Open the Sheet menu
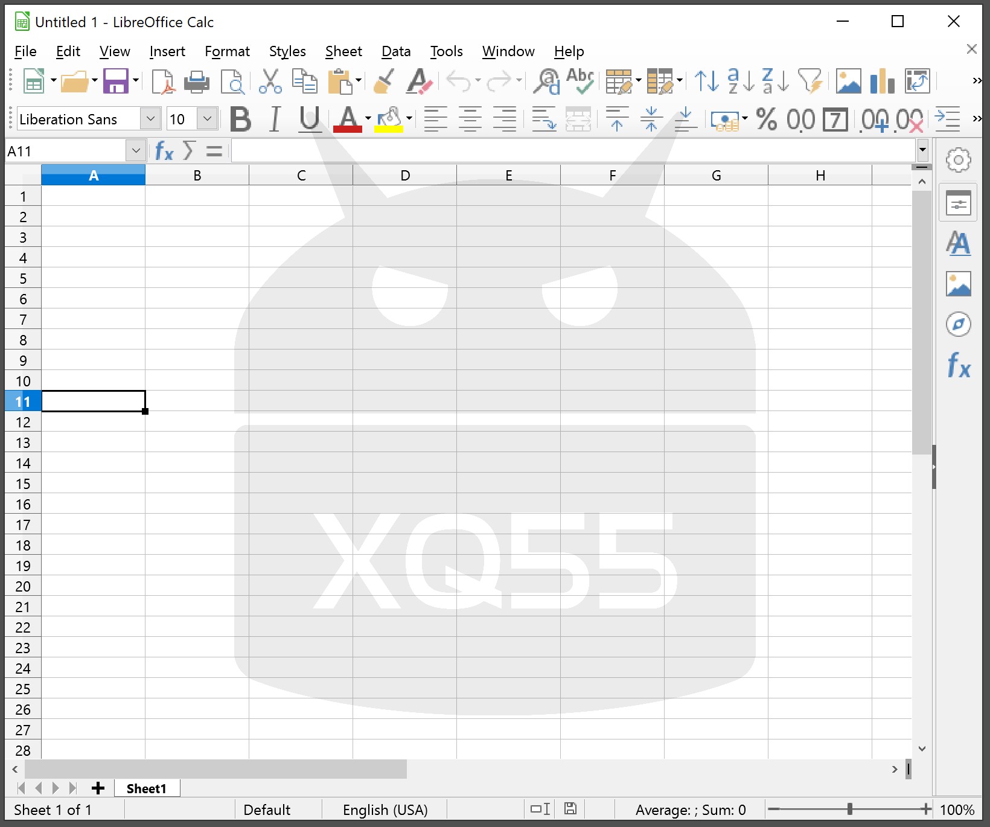The width and height of the screenshot is (990, 827). coord(343,51)
